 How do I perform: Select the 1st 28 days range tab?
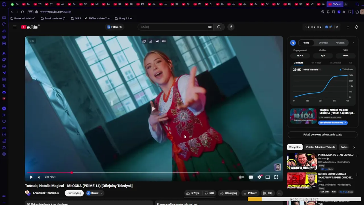coord(335,63)
